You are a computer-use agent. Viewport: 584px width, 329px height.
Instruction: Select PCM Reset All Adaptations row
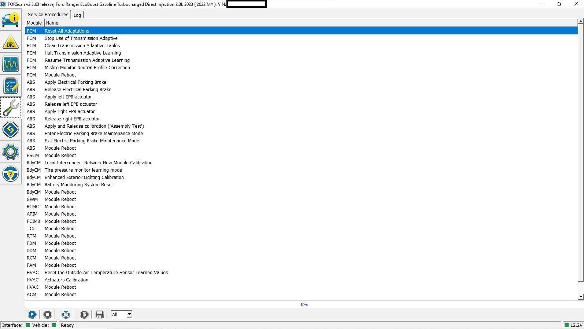(x=302, y=31)
